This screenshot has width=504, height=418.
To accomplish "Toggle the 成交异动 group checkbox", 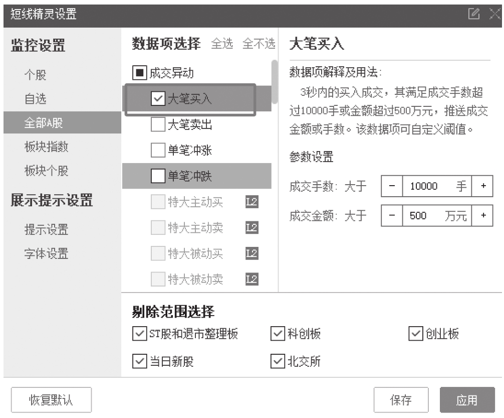I will tap(140, 73).
